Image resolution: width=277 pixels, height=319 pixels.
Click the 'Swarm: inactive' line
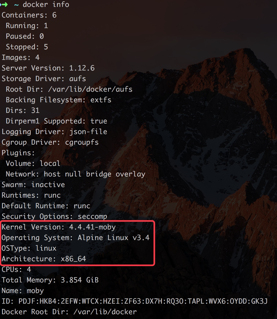click(x=33, y=185)
